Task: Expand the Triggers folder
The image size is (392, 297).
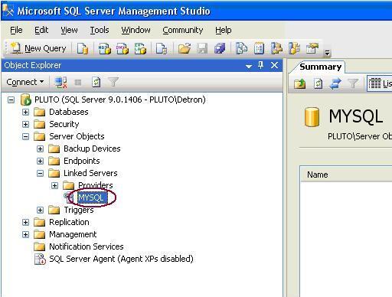Action: pyautogui.click(x=40, y=210)
